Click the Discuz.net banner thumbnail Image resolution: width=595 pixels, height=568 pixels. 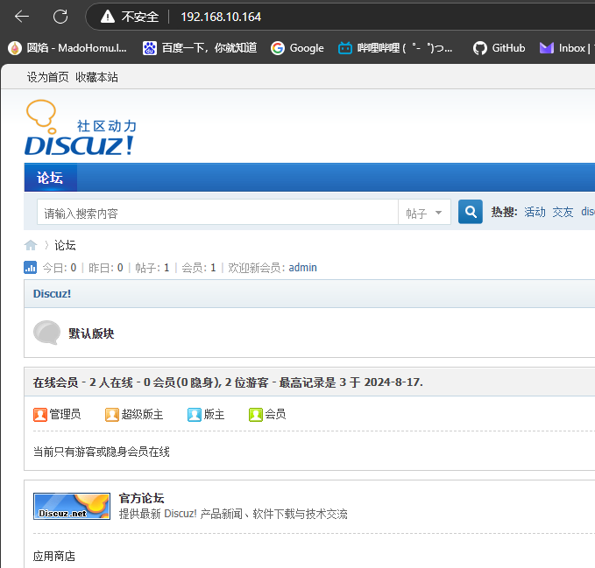pos(72,506)
